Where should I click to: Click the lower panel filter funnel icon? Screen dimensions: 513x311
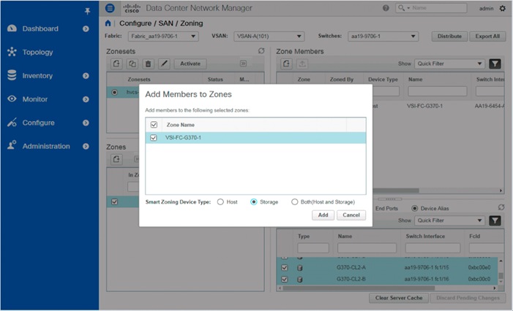tap(495, 220)
